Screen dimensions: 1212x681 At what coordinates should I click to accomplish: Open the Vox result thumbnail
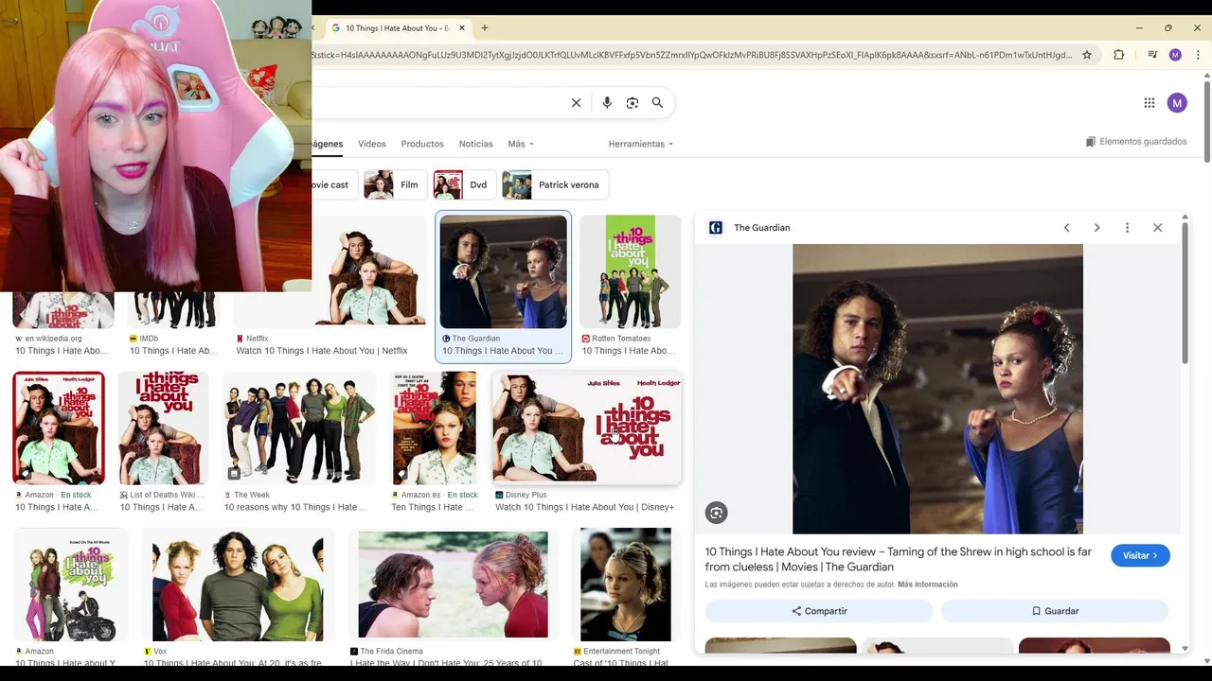pos(238,585)
